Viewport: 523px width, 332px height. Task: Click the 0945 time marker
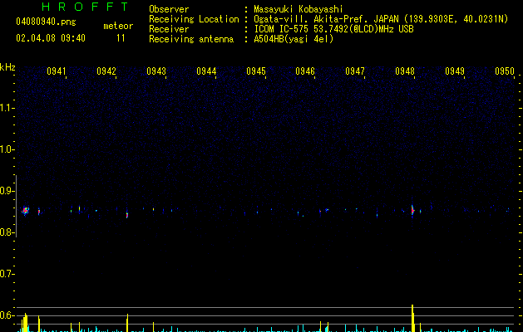coord(256,71)
